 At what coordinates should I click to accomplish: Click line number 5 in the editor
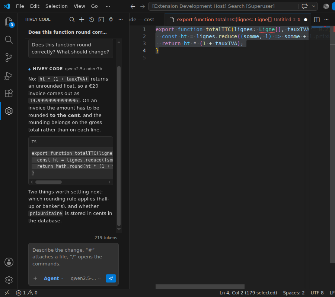click(x=144, y=58)
